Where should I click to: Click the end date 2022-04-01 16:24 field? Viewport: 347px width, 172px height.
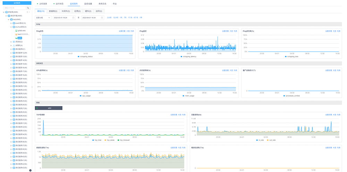(93, 18)
